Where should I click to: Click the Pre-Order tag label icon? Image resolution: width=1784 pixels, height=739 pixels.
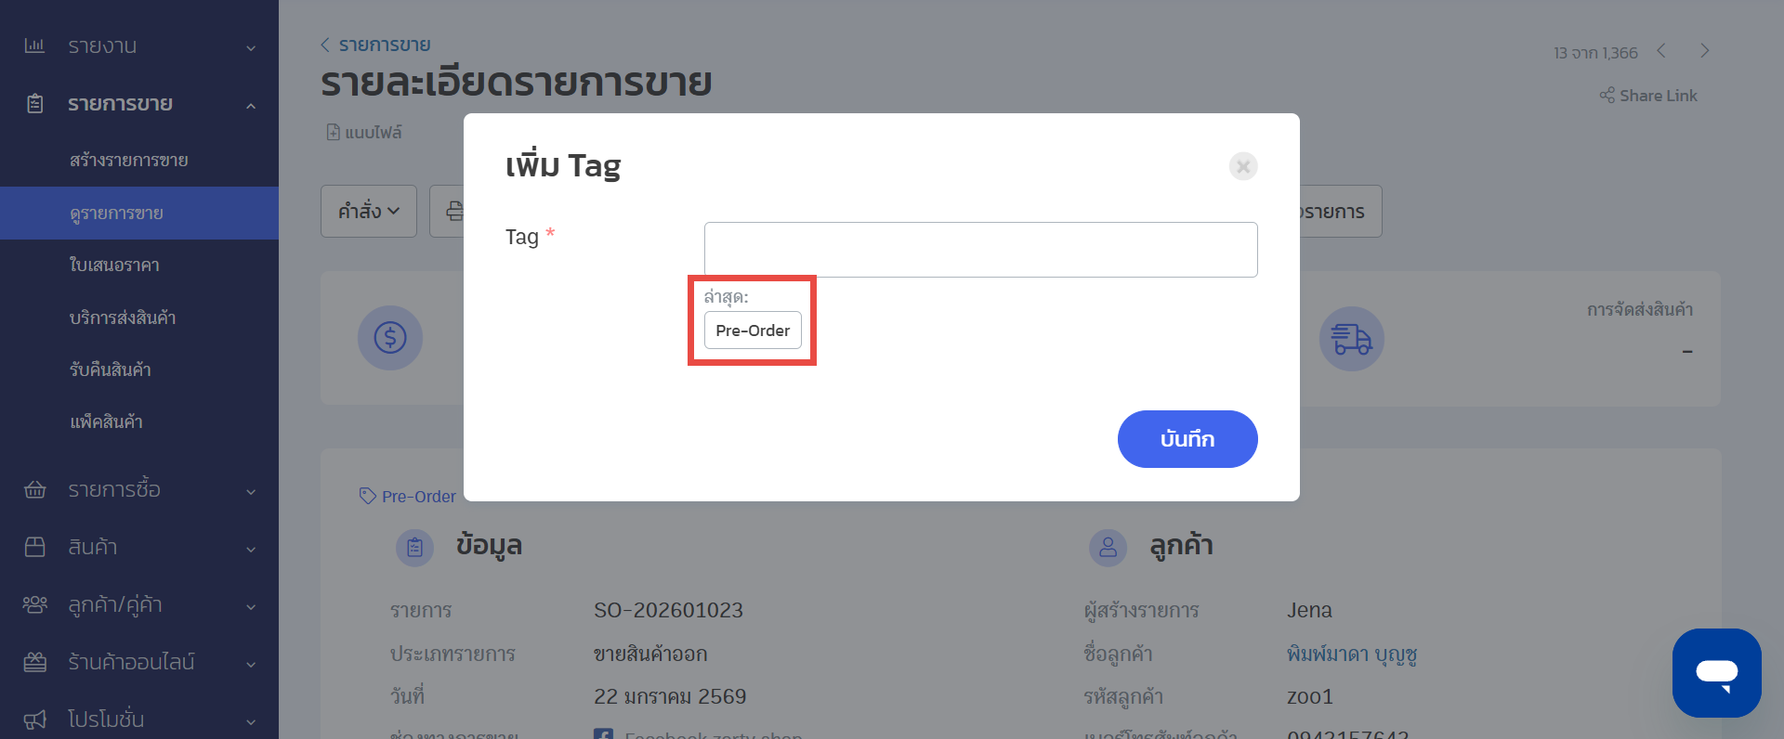coord(368,496)
